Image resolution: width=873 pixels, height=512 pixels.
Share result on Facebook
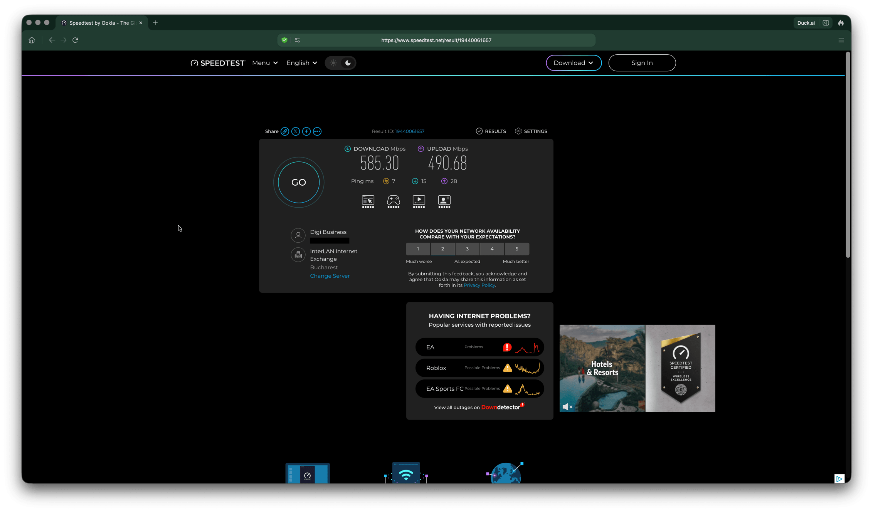pyautogui.click(x=306, y=131)
